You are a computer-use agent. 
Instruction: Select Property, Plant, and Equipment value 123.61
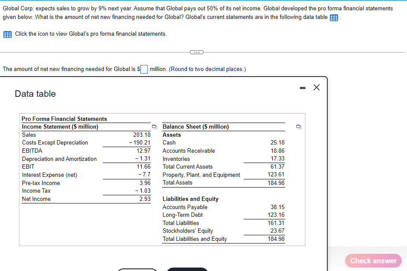[276, 174]
